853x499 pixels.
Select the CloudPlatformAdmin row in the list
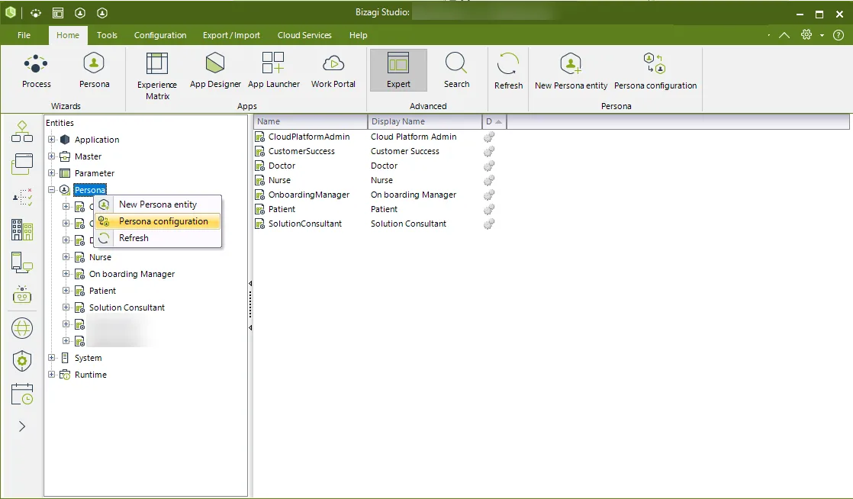(x=308, y=137)
